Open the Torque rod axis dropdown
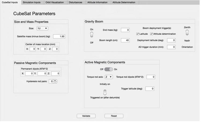Viewport: 201px width, 122px height. (x=109, y=77)
